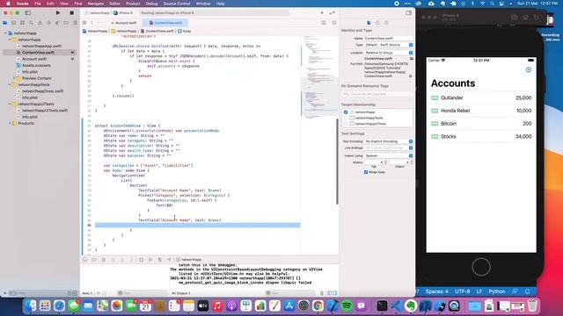Viewport: 563px width, 316px height.
Task: Select the Project navigator folder icon
Action: pyautogui.click(x=5, y=23)
